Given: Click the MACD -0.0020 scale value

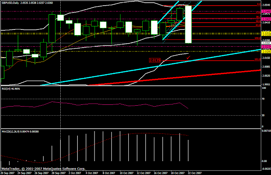Looking at the screenshot, I should (x=266, y=169).
